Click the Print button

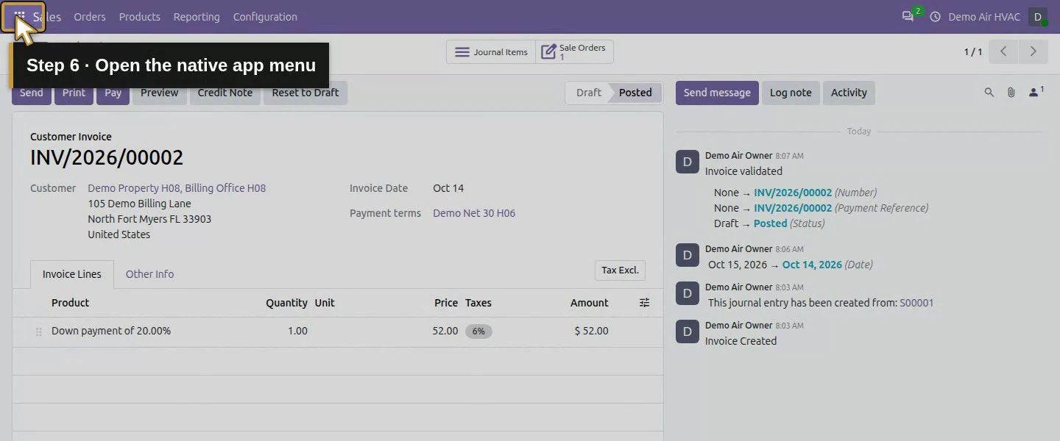[x=74, y=93]
